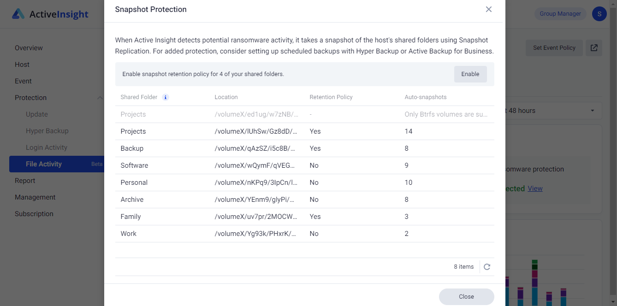Click the greyed /volumeX/ed1ug/w7zNB location cell
The height and width of the screenshot is (306, 617).
pyautogui.click(x=256, y=114)
